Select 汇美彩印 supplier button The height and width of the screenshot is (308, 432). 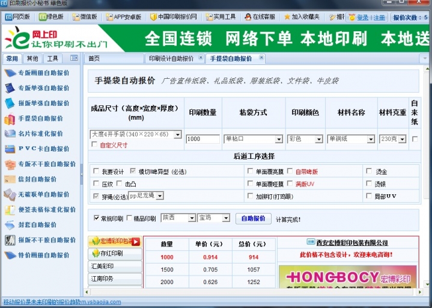point(115,266)
